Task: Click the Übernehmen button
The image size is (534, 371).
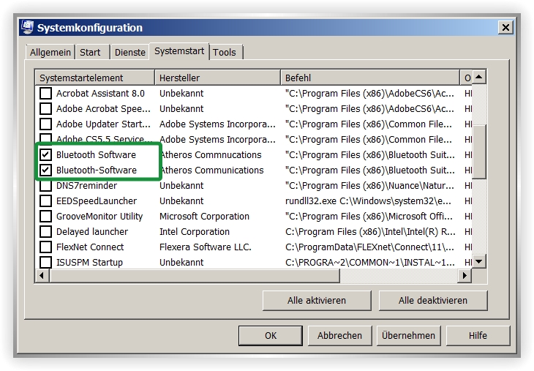Action: coord(408,336)
